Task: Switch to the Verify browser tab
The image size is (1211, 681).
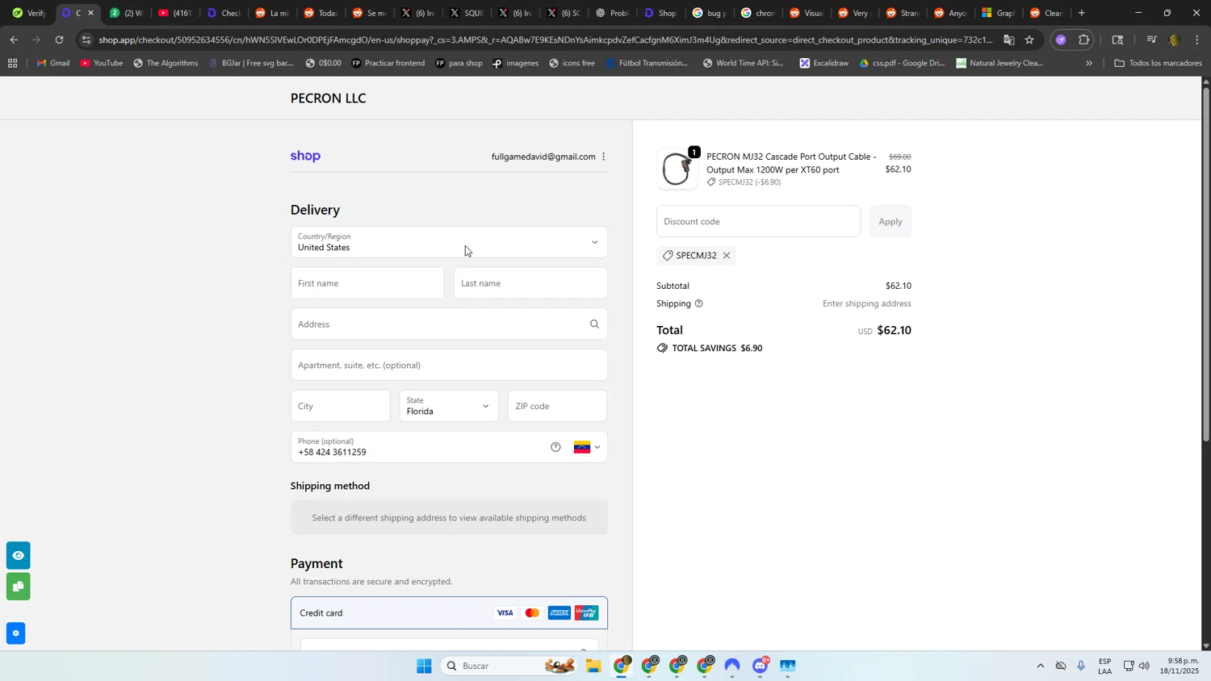Action: [28, 13]
